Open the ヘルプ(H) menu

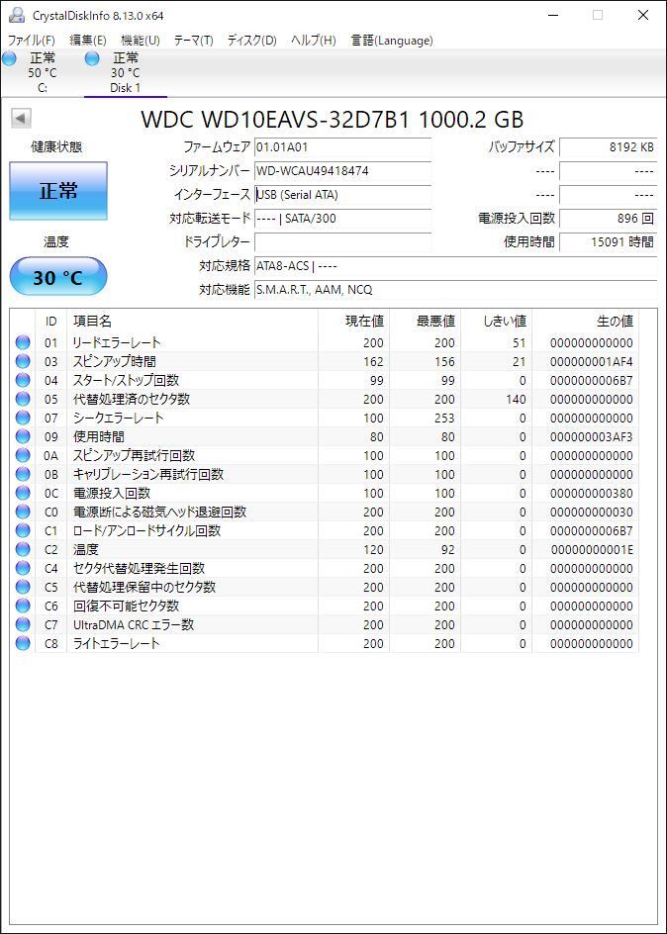coord(314,41)
